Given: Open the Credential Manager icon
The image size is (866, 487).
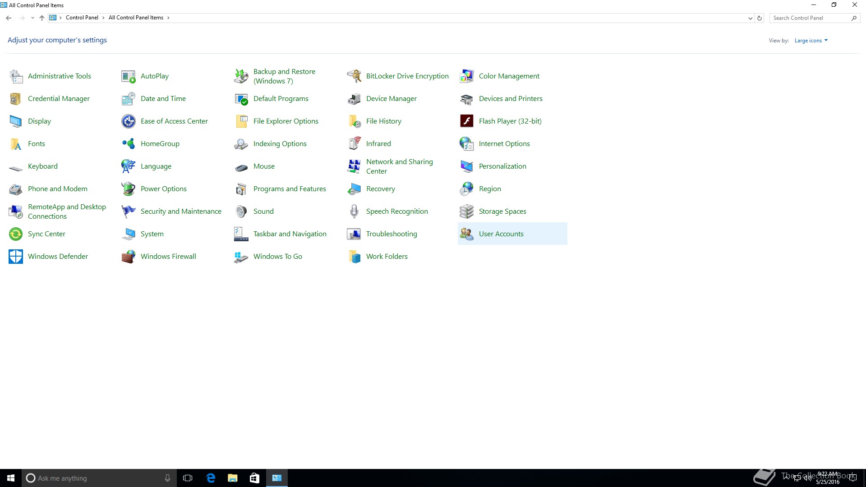Looking at the screenshot, I should [16, 99].
